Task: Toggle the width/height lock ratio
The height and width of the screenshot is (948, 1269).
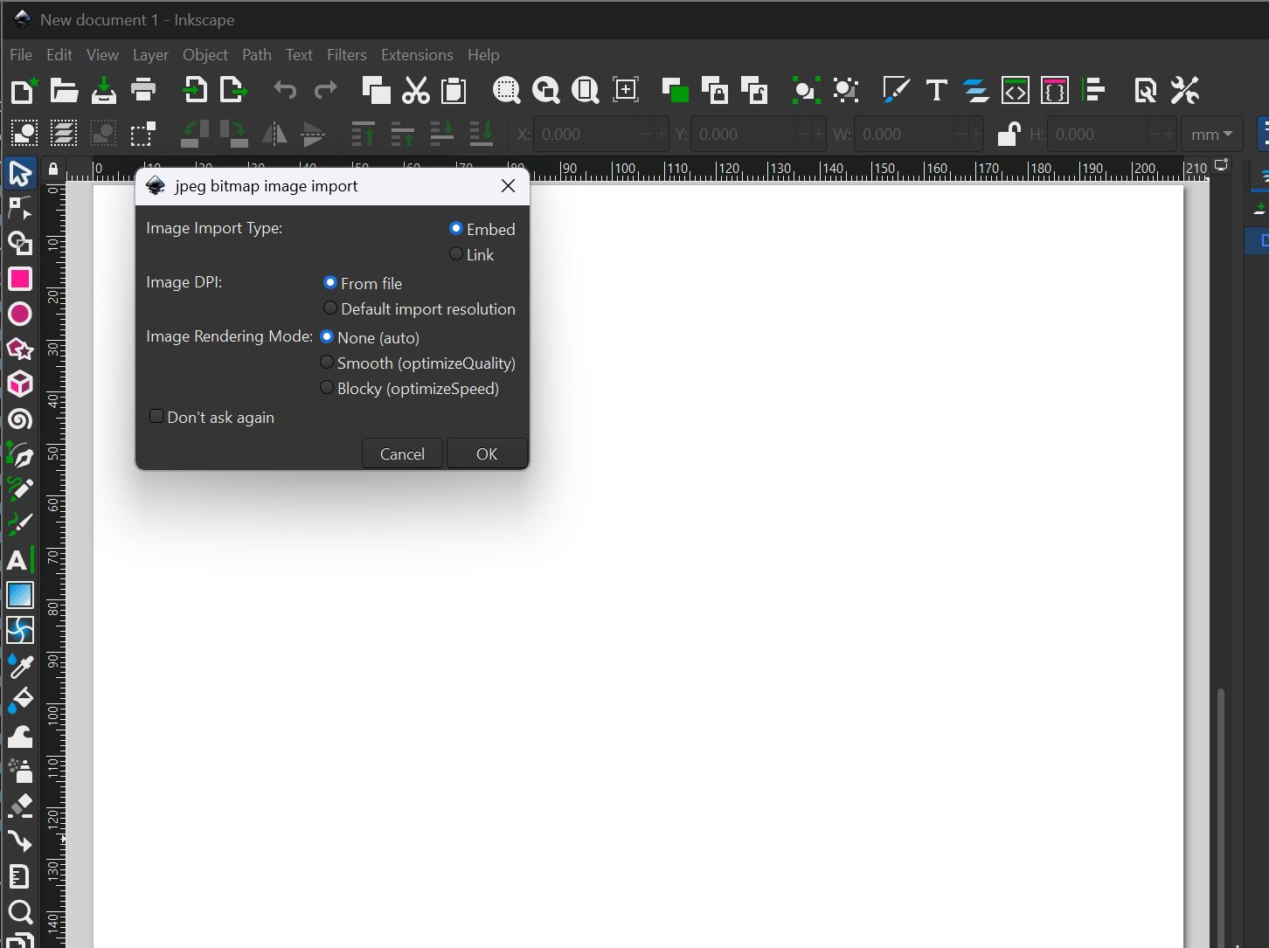Action: 1008,134
